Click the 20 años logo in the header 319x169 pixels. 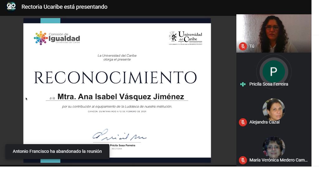(11, 7)
